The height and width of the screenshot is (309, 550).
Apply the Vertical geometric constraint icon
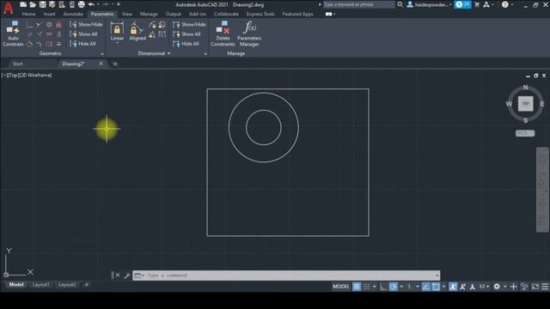pos(58,34)
